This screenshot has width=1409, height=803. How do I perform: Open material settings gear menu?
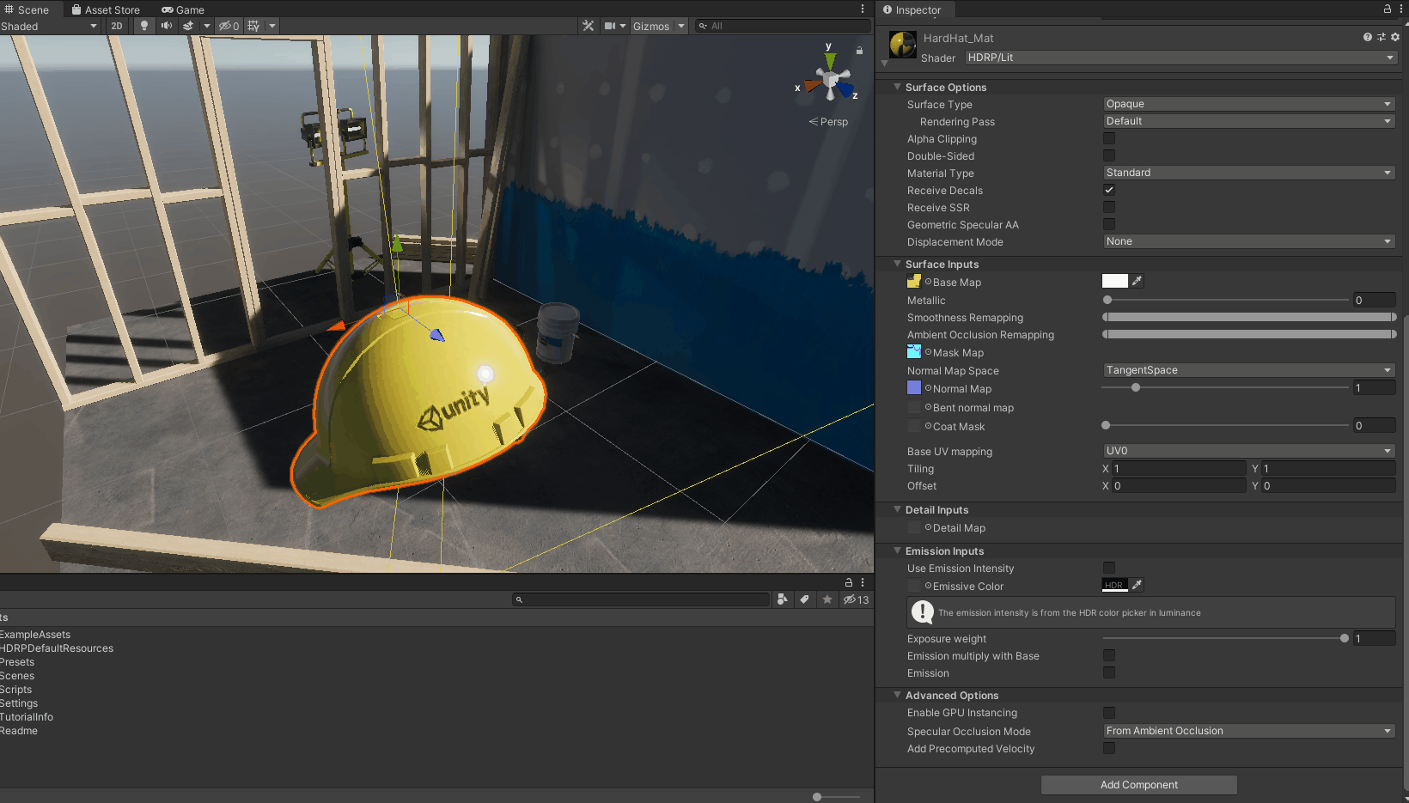[x=1395, y=37]
